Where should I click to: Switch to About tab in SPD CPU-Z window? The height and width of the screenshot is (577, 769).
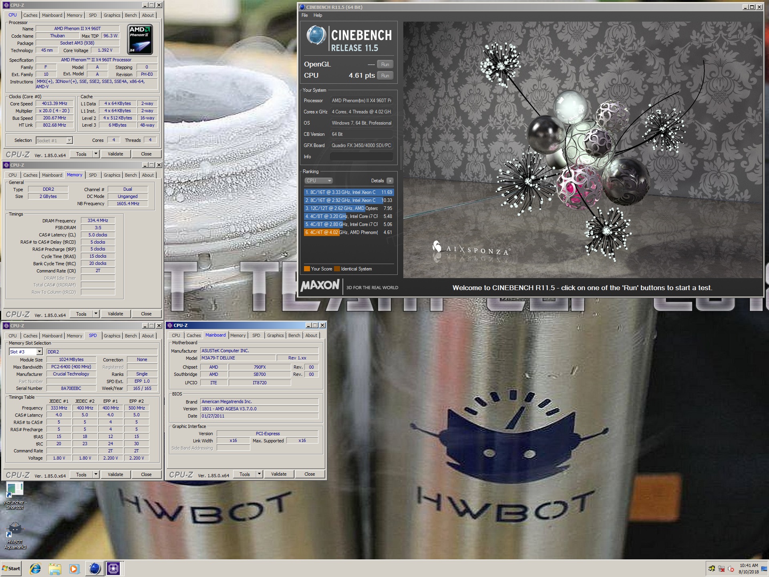148,336
